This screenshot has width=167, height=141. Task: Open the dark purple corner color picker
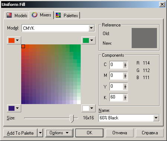tap(14, 108)
